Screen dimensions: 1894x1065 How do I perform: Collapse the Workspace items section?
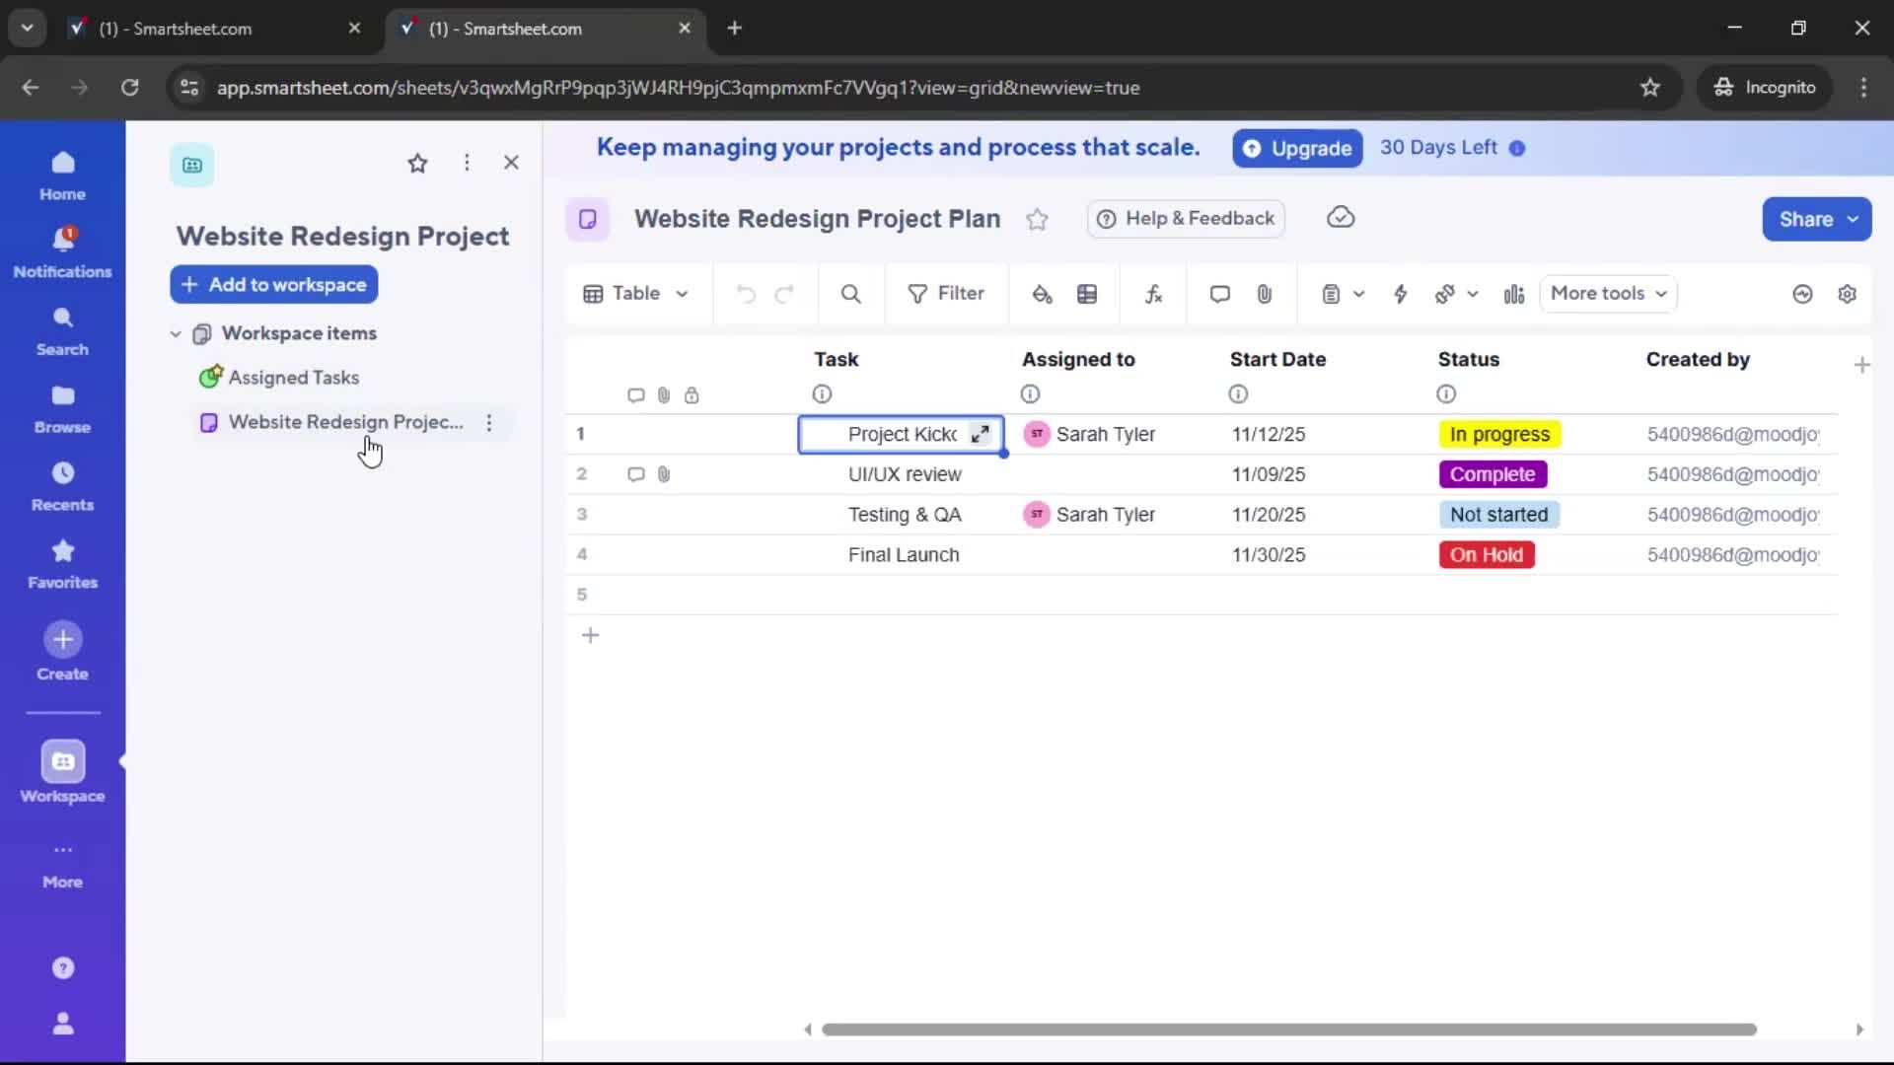click(x=176, y=333)
